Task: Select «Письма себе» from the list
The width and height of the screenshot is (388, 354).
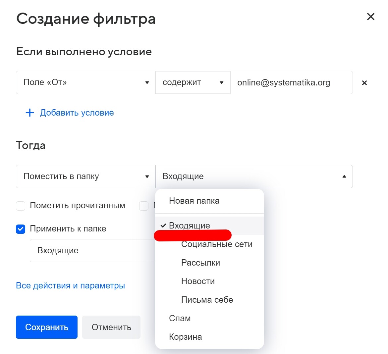Action: [207, 300]
